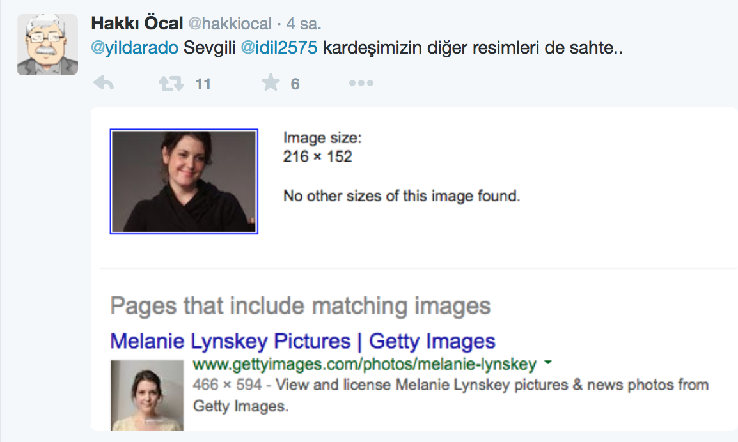Click the @idil2575 mention link
The height and width of the screenshot is (442, 738).
[x=279, y=49]
